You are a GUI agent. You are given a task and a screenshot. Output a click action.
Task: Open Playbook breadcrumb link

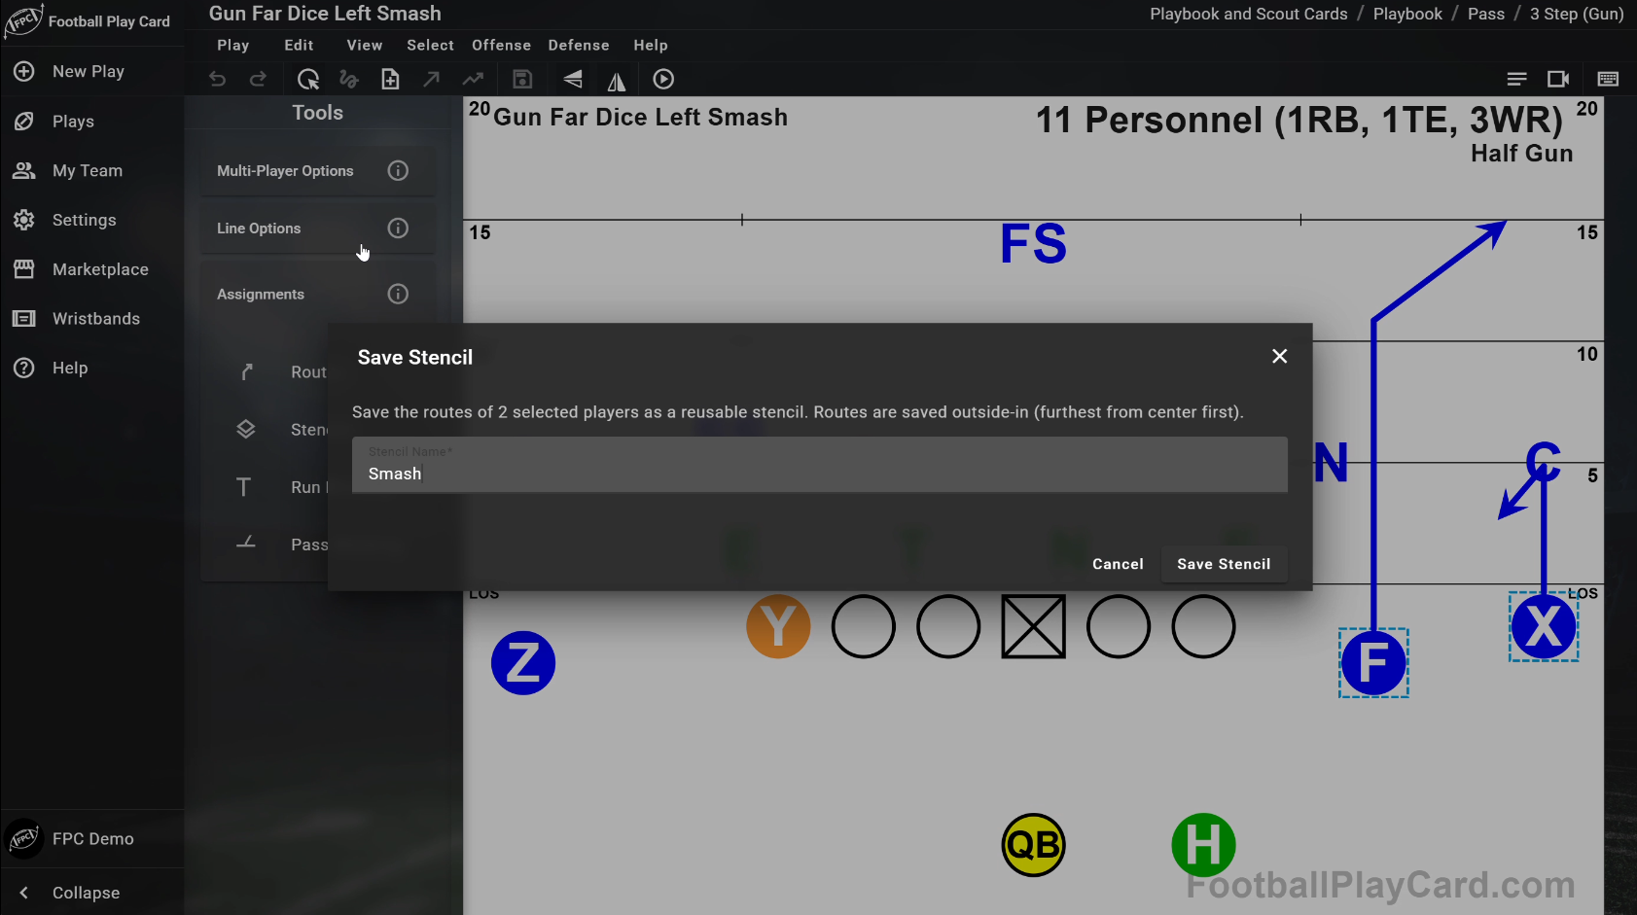(1407, 14)
